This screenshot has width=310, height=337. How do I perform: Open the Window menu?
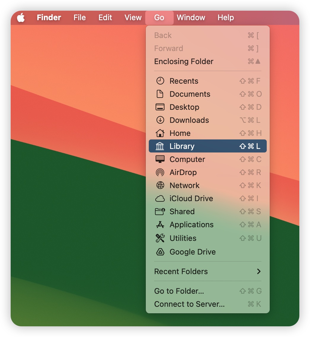coord(191,18)
